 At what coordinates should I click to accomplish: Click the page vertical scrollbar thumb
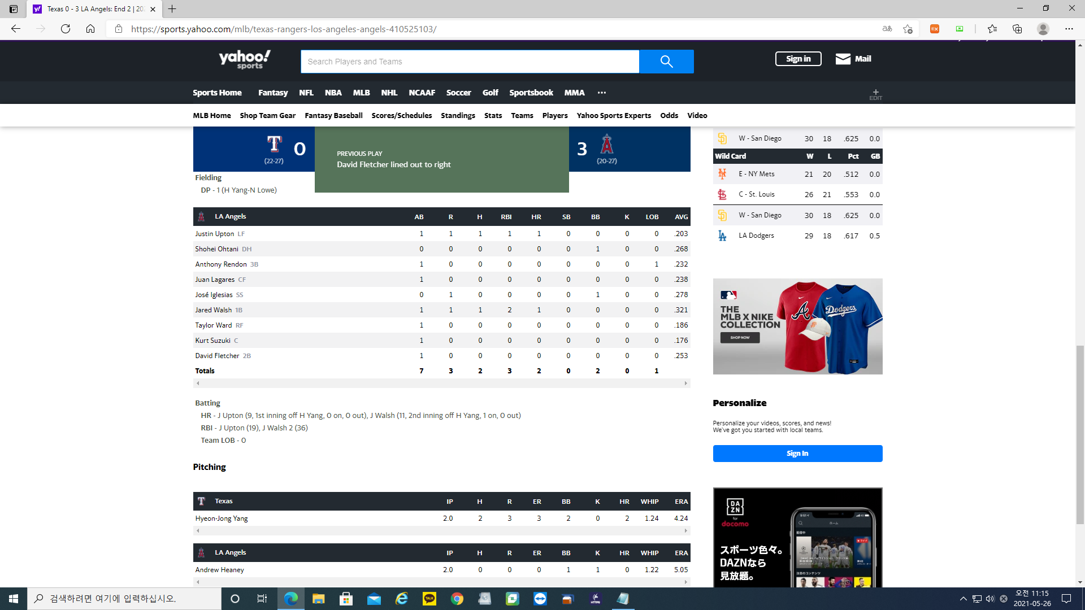point(1080,435)
